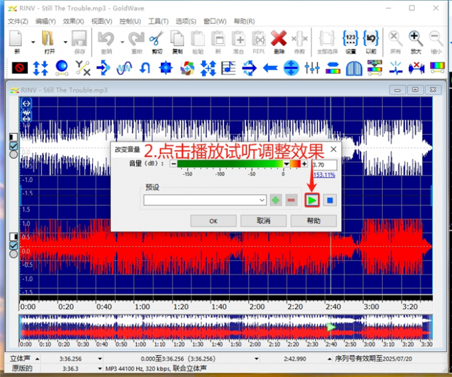
Task: Click the dropdown arrow after selection range text
Action: point(257,359)
